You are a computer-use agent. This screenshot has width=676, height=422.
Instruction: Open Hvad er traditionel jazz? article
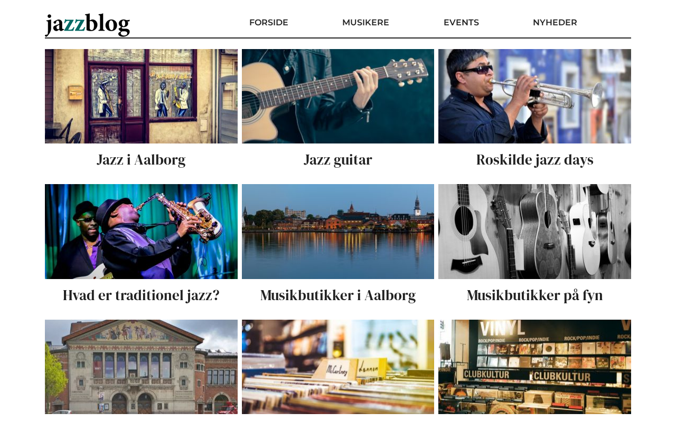coord(141,295)
